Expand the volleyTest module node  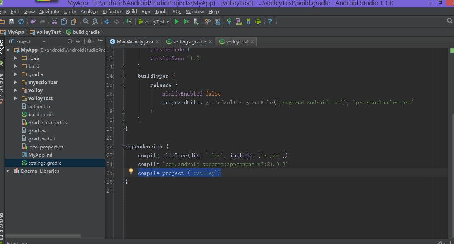(x=16, y=99)
